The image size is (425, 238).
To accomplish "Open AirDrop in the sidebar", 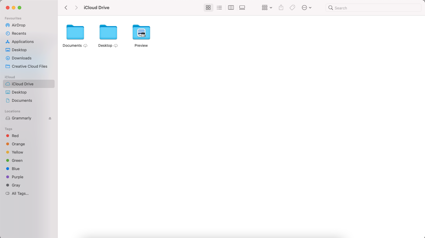I will pyautogui.click(x=29, y=25).
